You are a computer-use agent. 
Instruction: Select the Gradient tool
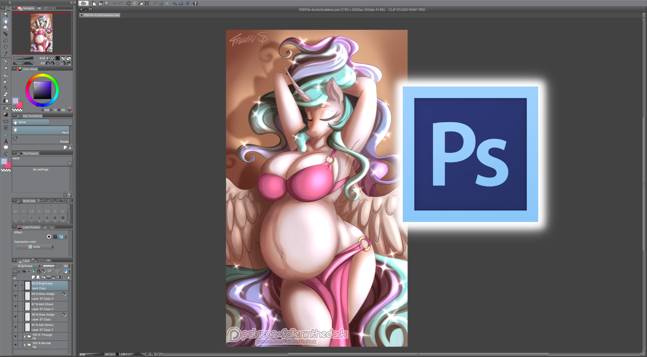[x=6, y=114]
